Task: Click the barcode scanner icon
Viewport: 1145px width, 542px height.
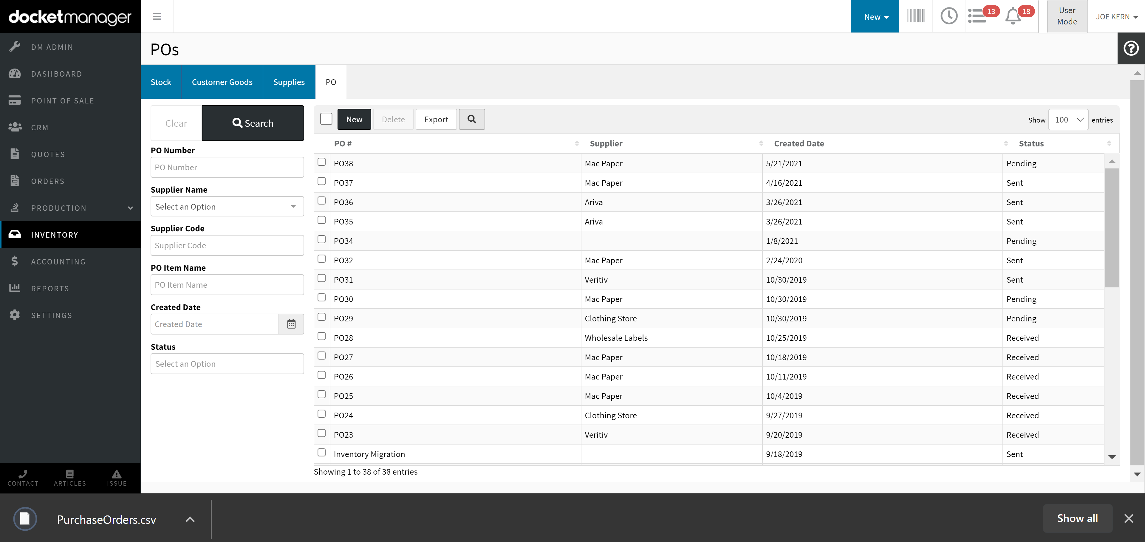Action: point(915,16)
